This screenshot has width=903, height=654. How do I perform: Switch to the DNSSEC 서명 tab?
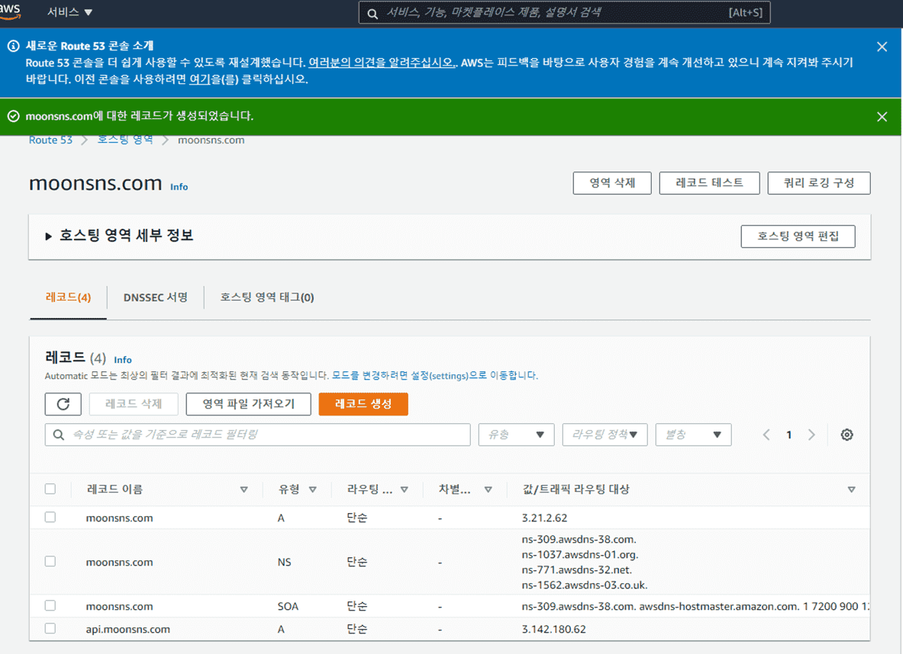pos(156,297)
